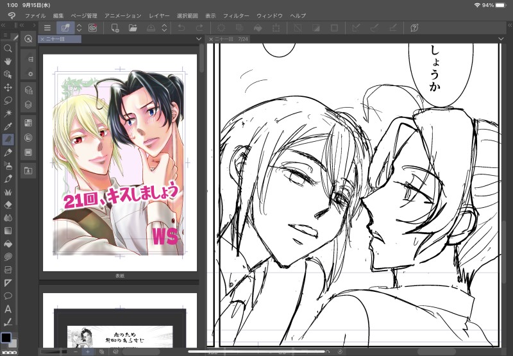Select the Text tool
The height and width of the screenshot is (356, 513).
(x=8, y=309)
